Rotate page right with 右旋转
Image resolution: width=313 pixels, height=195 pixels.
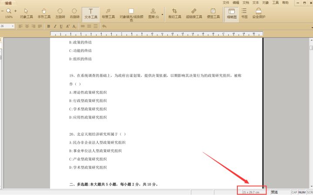74,13
